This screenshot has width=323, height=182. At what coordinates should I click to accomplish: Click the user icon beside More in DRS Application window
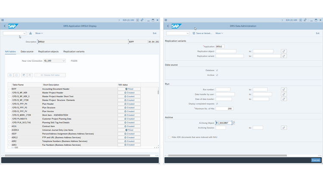click(31, 33)
